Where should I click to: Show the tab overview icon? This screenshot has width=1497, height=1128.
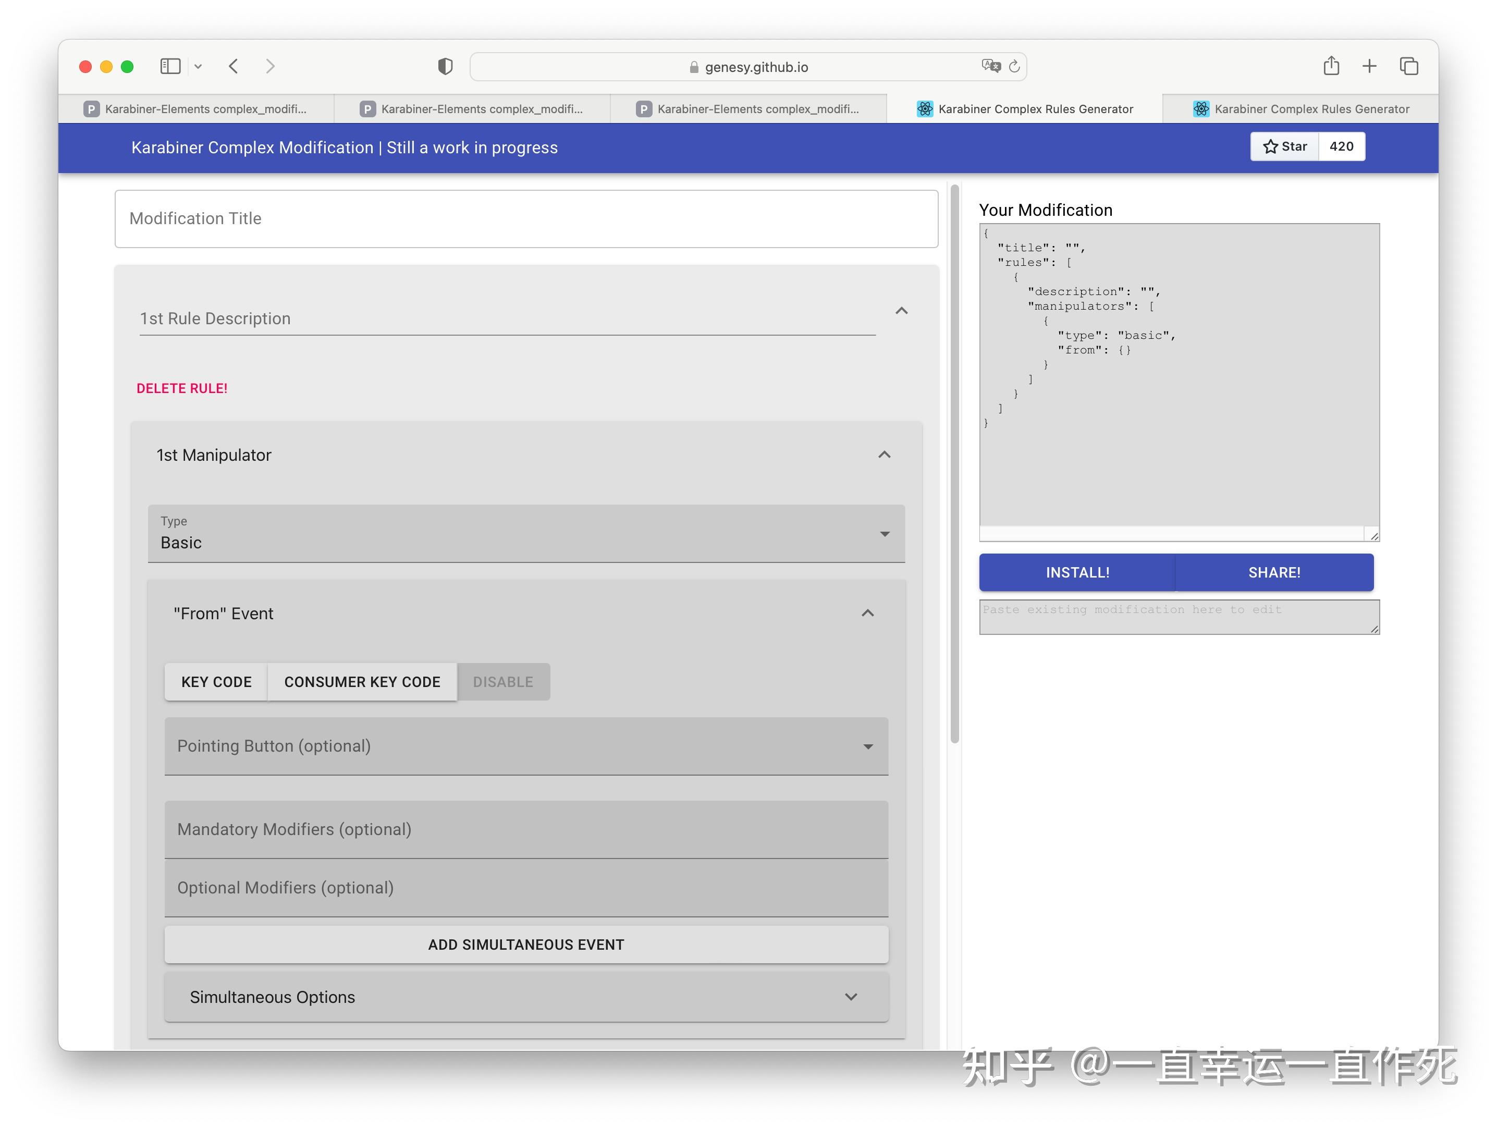(1408, 66)
